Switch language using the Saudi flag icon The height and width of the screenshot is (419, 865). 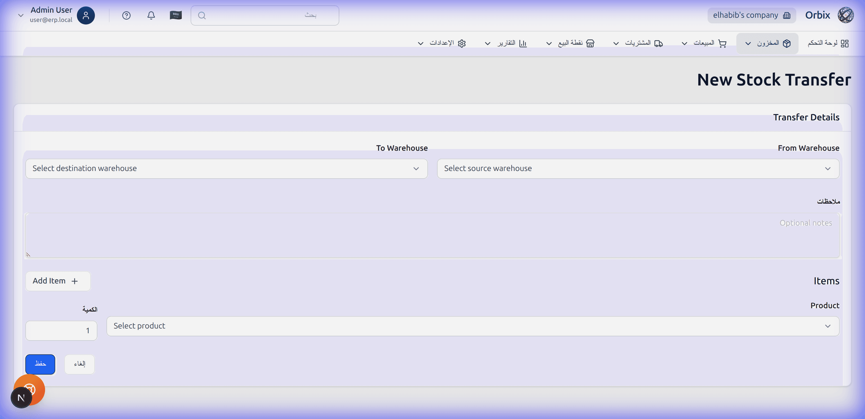[x=176, y=15]
